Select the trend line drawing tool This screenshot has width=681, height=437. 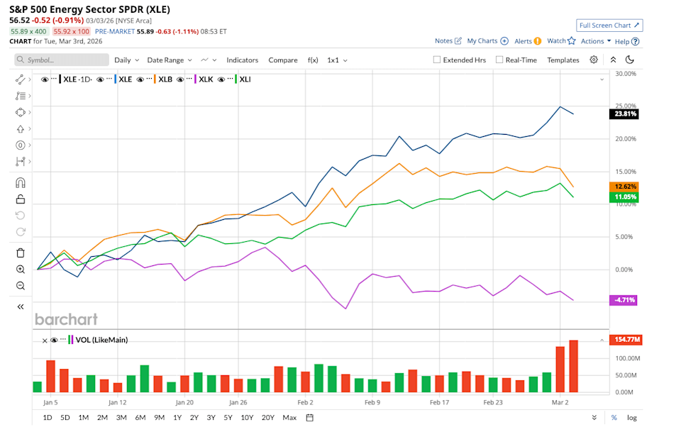[x=20, y=79]
